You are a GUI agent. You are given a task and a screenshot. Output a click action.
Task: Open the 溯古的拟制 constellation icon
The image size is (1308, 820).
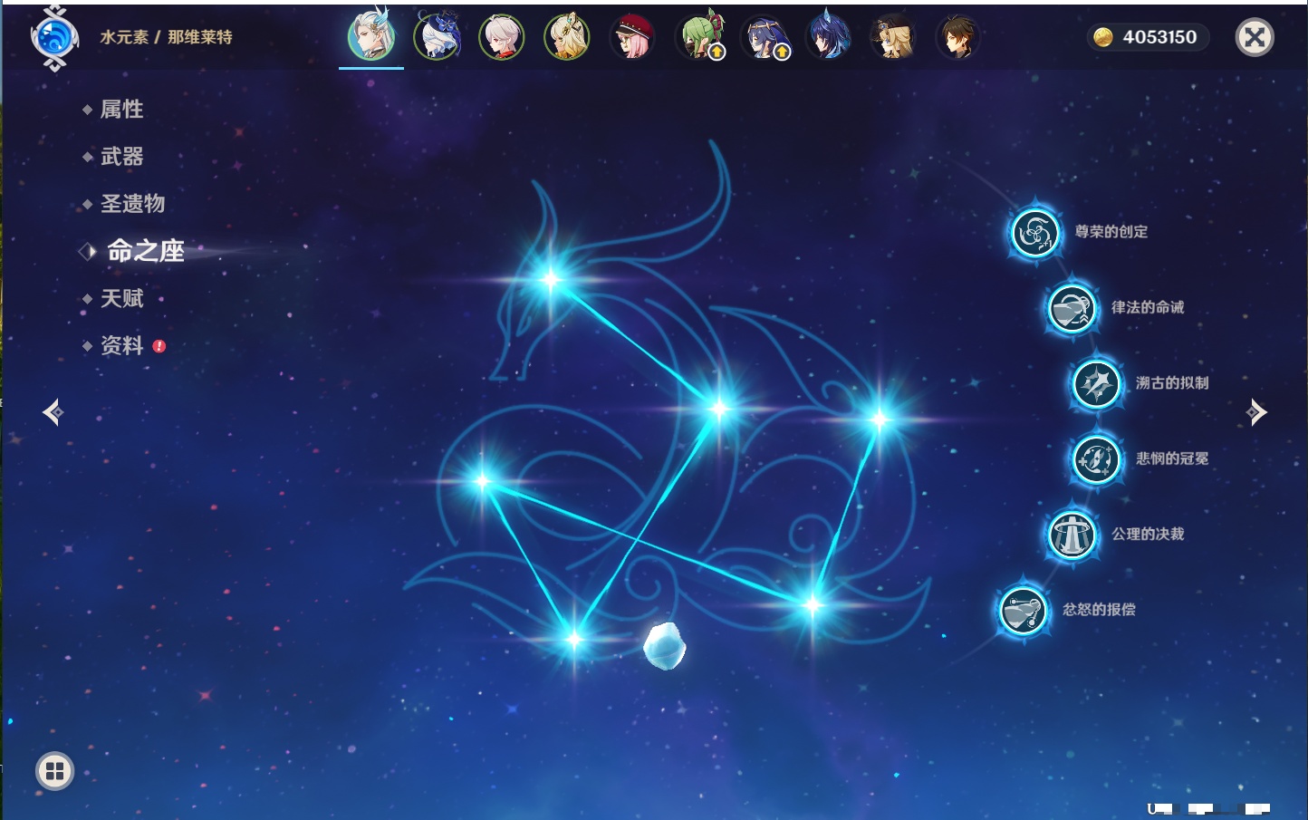[x=1096, y=383]
